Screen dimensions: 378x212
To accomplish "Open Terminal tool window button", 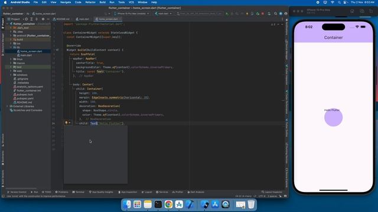I will [79, 192].
